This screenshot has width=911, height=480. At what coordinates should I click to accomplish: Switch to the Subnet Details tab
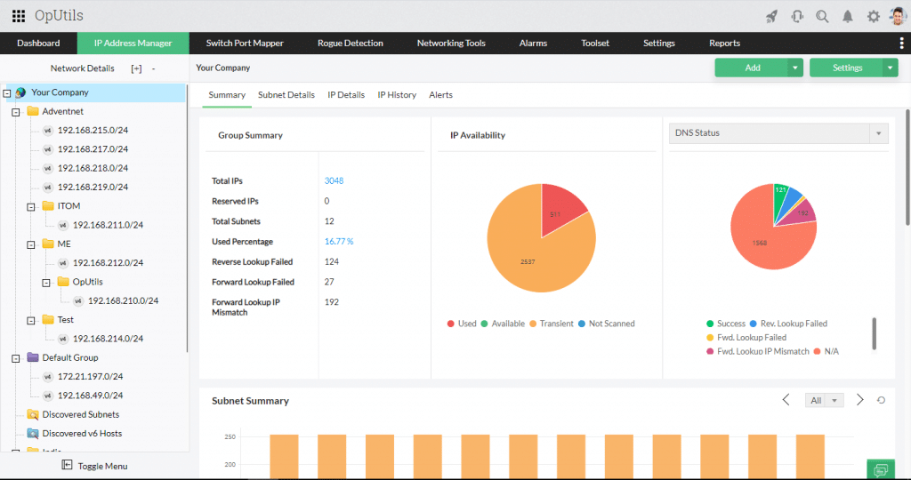286,94
